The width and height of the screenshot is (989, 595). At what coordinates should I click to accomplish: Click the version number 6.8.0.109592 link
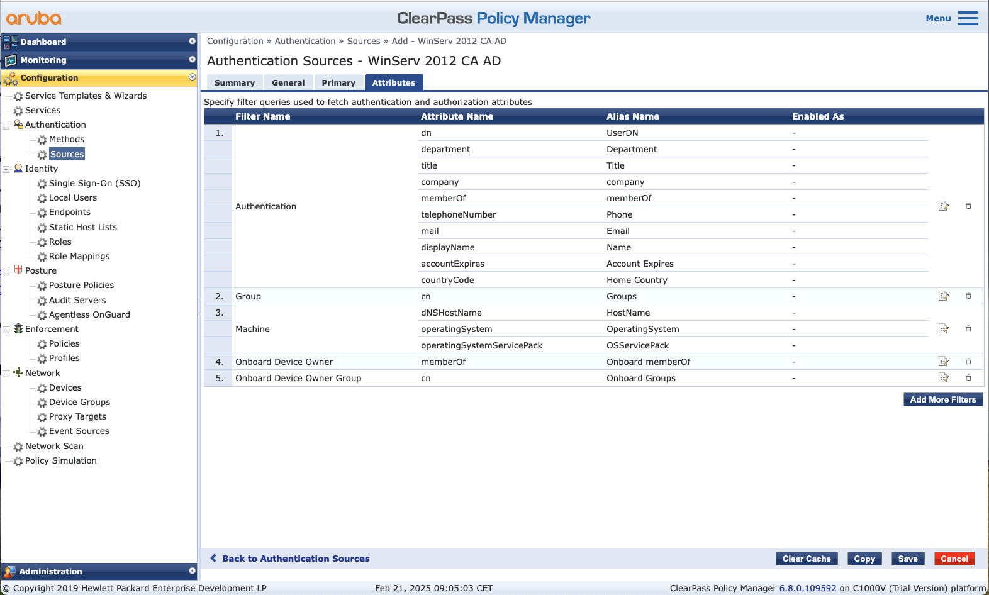(807, 589)
